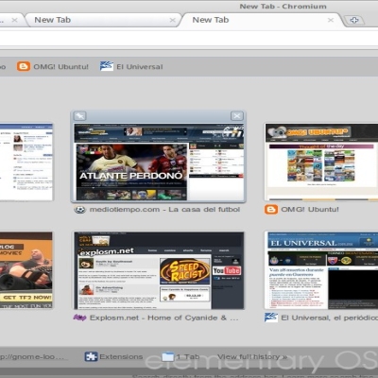Click OMG! Ubuntu! title under thumbnail
Image resolution: width=378 pixels, height=378 pixels.
[310, 210]
